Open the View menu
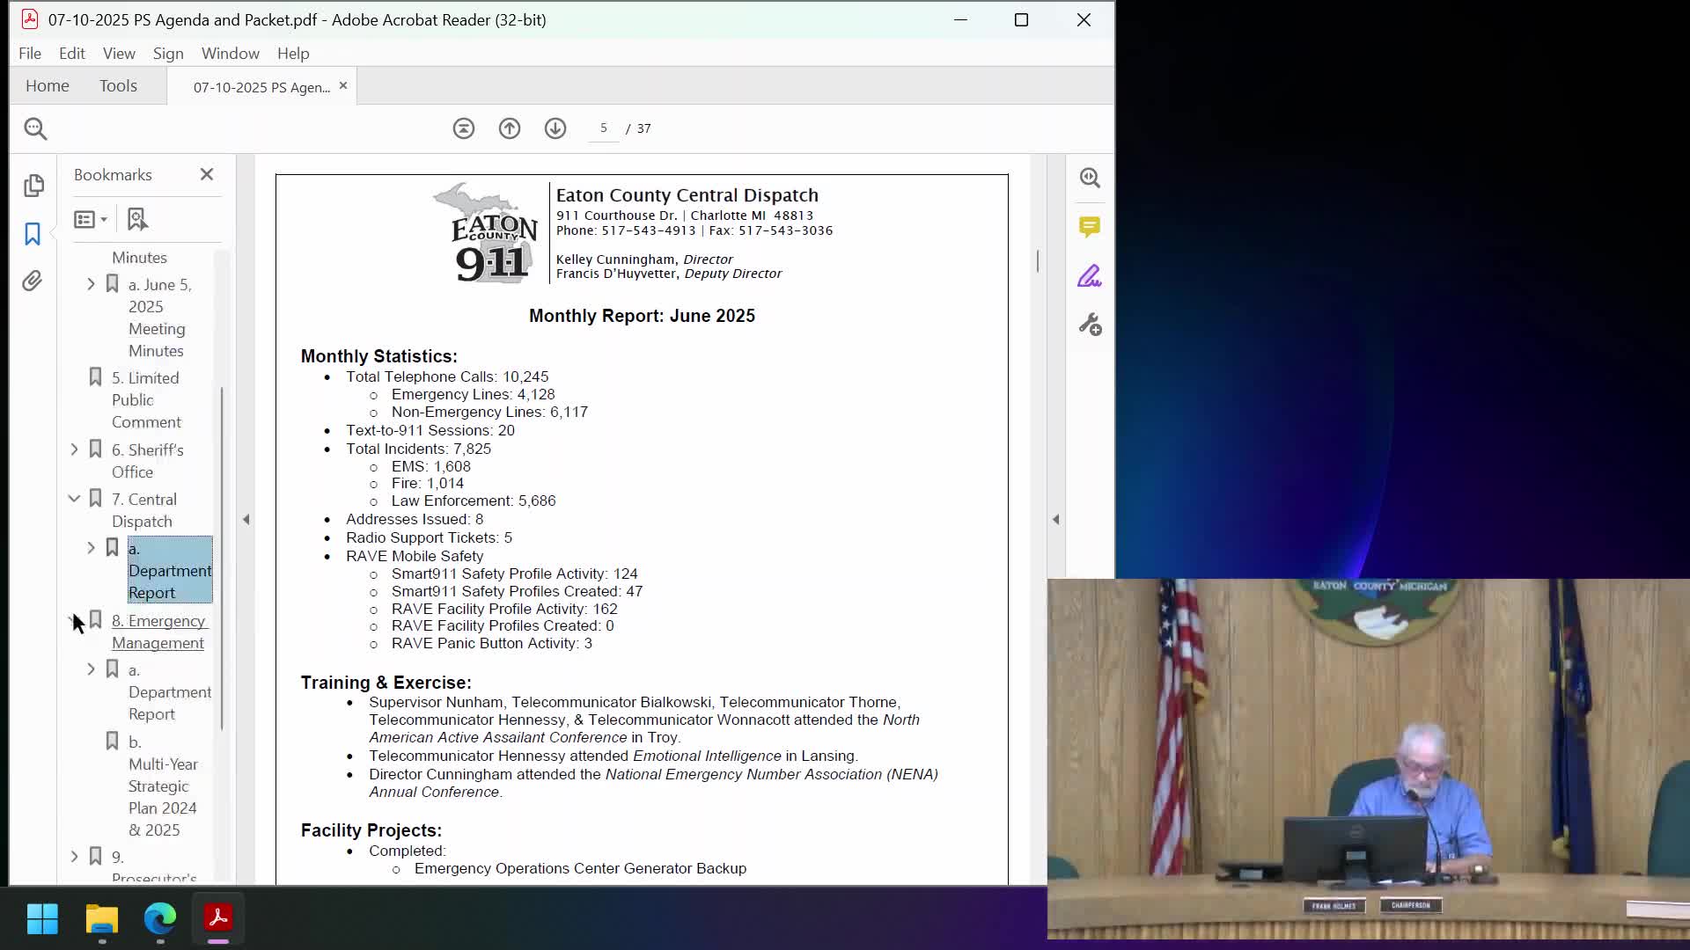The image size is (1690, 950). (119, 54)
